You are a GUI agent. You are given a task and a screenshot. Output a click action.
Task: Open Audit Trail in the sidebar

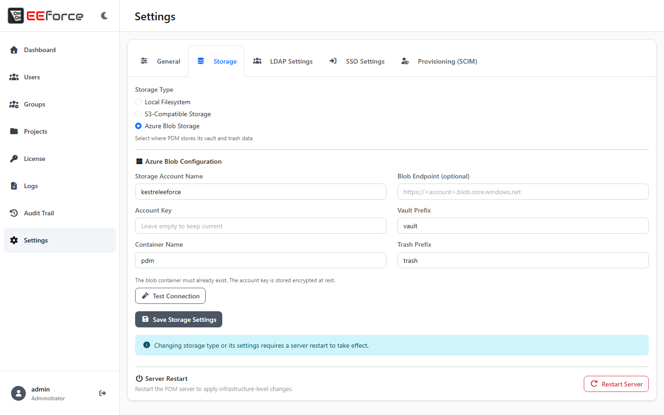point(59,213)
